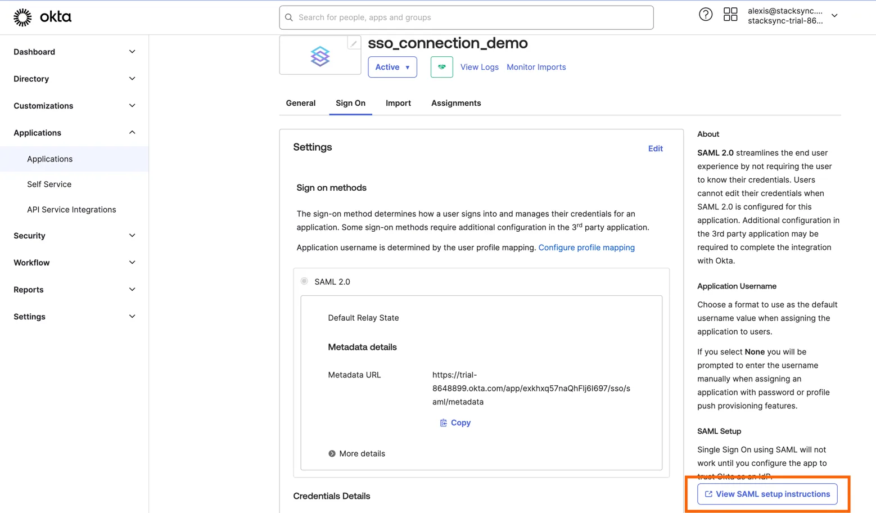Click the Metadata details heading
Screen dimensions: 876x513
pyautogui.click(x=362, y=347)
